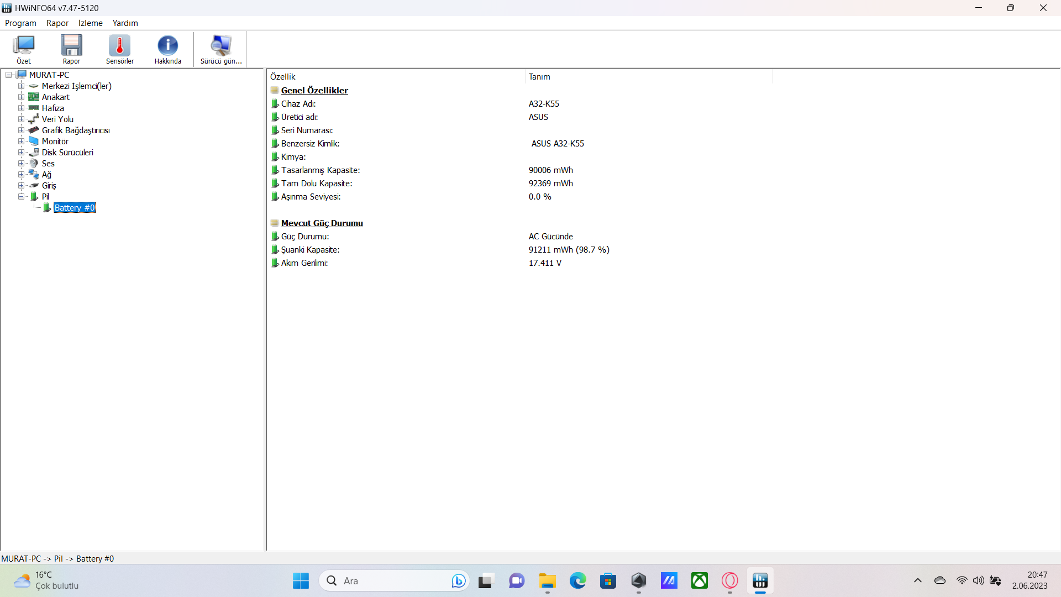1061x597 pixels.
Task: Open the Sürücü güncelleme toolbar icon
Action: (x=221, y=49)
